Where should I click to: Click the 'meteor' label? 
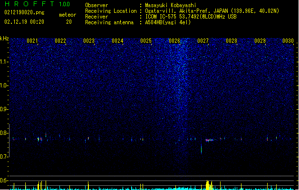click(x=68, y=15)
